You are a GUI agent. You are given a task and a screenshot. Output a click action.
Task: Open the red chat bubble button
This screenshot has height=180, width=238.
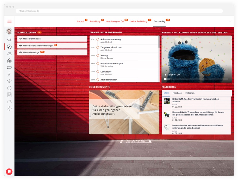[x=9, y=172]
